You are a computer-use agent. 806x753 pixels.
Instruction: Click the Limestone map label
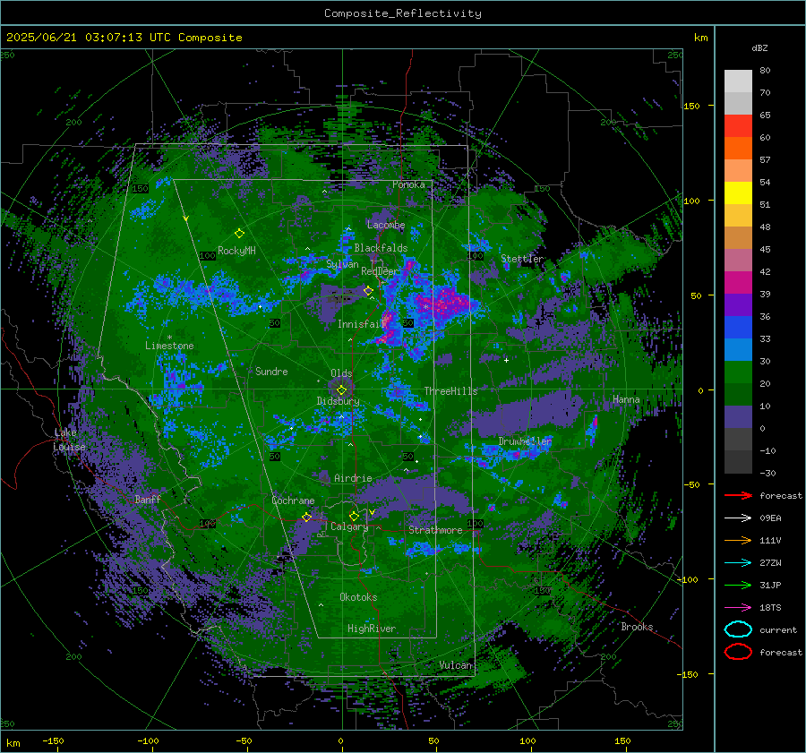(169, 346)
